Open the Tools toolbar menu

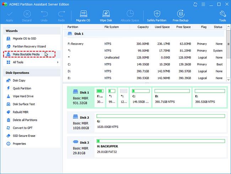(x=222, y=16)
